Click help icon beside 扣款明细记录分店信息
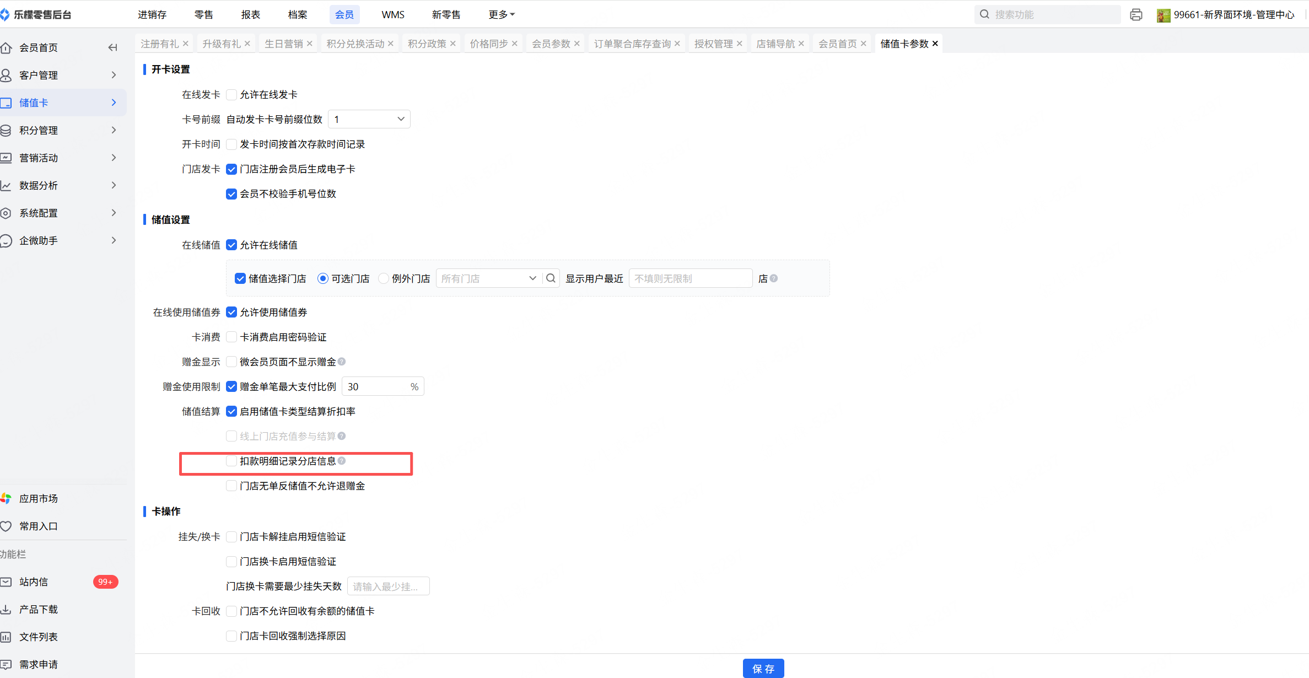Screen dimensions: 1309x678 tap(342, 461)
